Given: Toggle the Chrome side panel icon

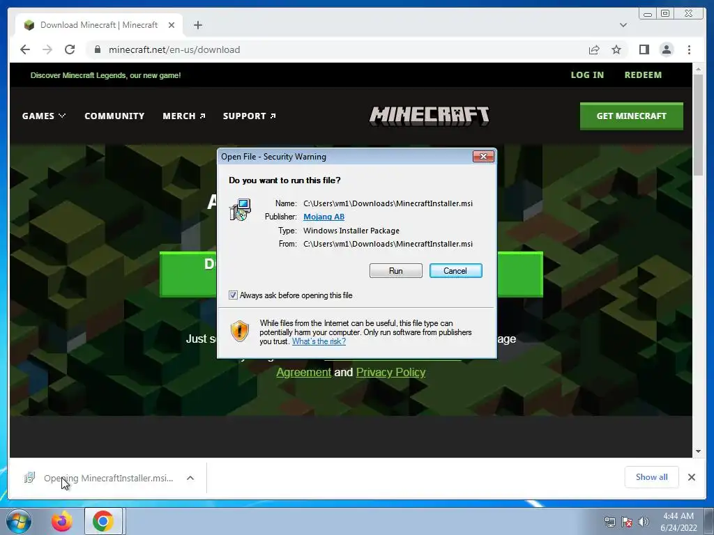Looking at the screenshot, I should pos(644,49).
